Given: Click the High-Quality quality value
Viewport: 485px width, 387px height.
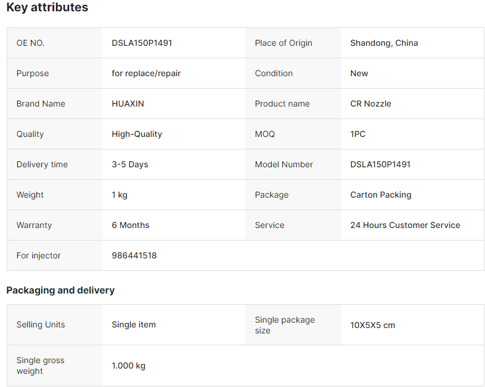Looking at the screenshot, I should (136, 134).
